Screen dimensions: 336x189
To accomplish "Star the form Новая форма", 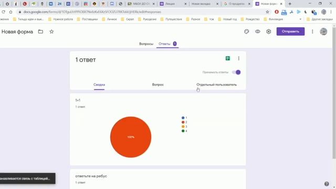I will point(51,31).
